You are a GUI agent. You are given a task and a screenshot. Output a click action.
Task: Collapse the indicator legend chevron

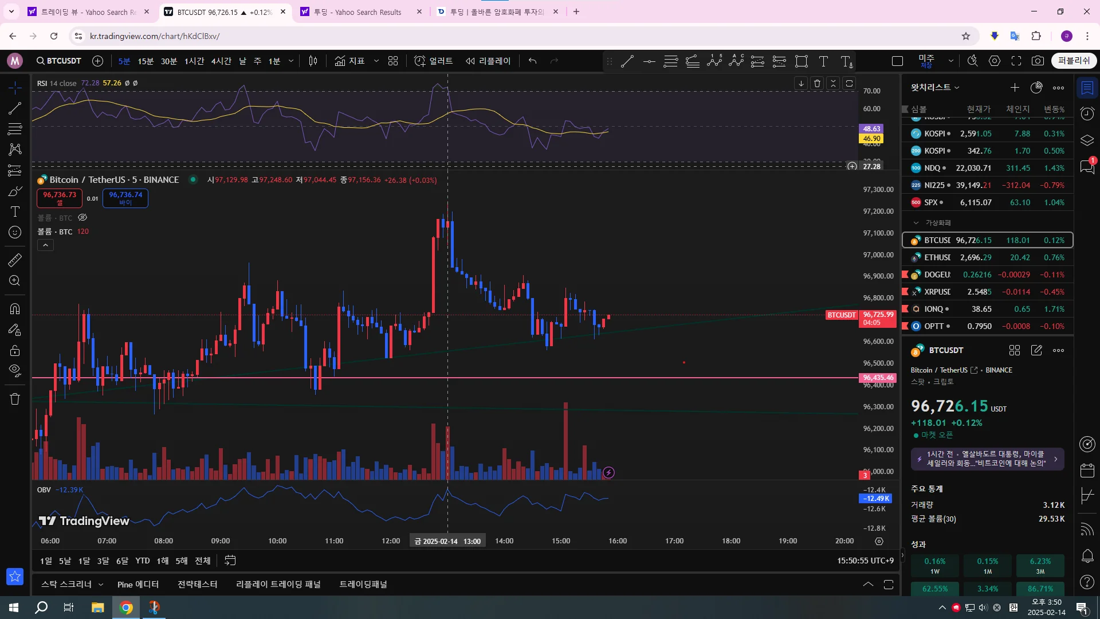coord(45,245)
